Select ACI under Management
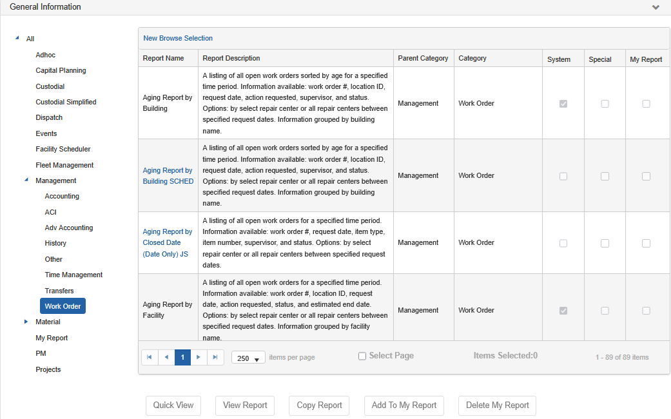 click(50, 212)
